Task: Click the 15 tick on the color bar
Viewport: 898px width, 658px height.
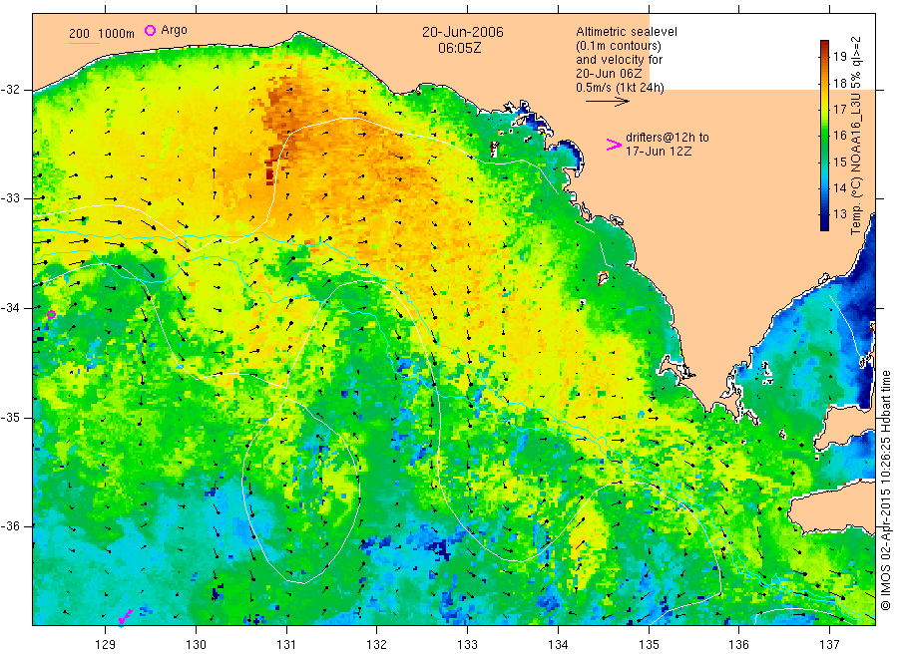Action: [839, 162]
